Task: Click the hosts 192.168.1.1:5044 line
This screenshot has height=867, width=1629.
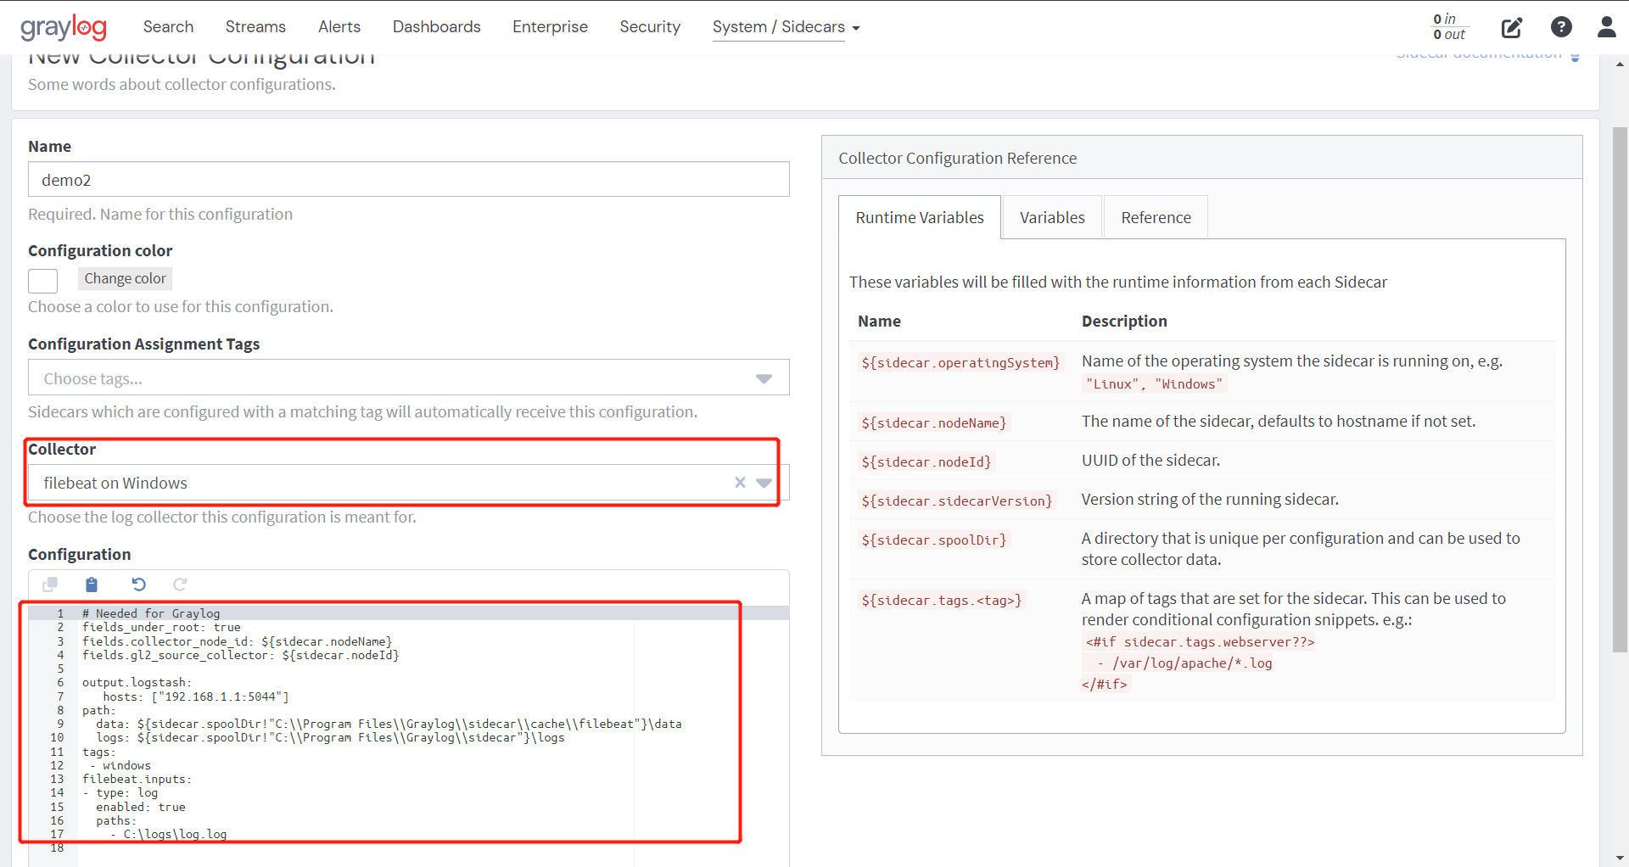Action: pyautogui.click(x=196, y=696)
